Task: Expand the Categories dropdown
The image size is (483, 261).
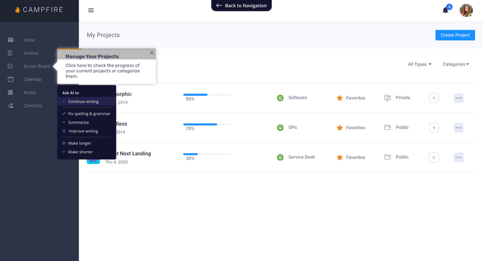Action: pos(456,64)
